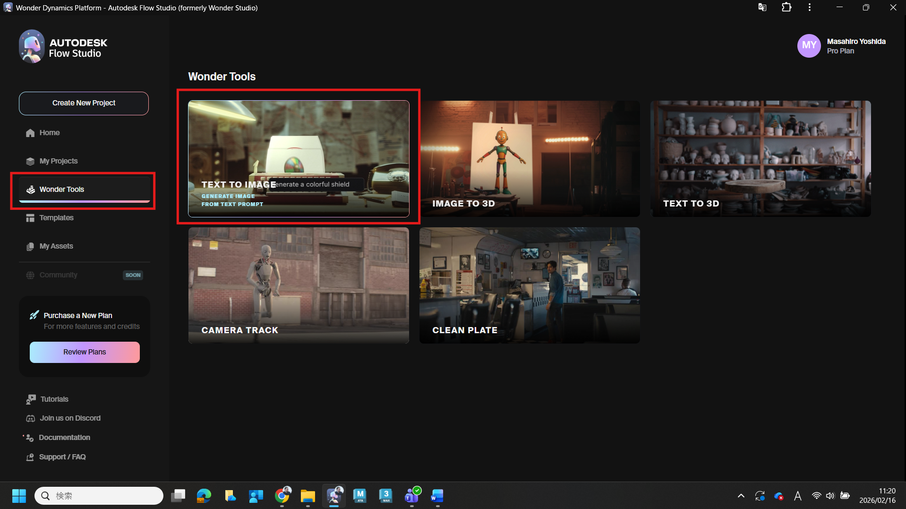Select Templates in the sidebar

point(56,218)
